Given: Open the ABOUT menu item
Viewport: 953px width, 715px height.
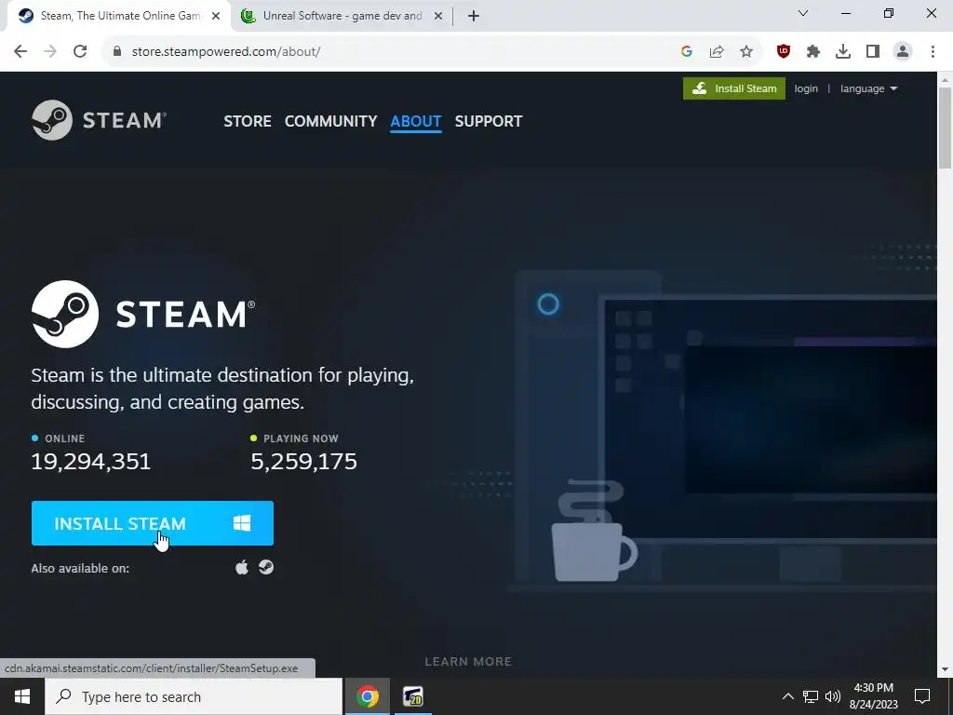Looking at the screenshot, I should [x=416, y=121].
